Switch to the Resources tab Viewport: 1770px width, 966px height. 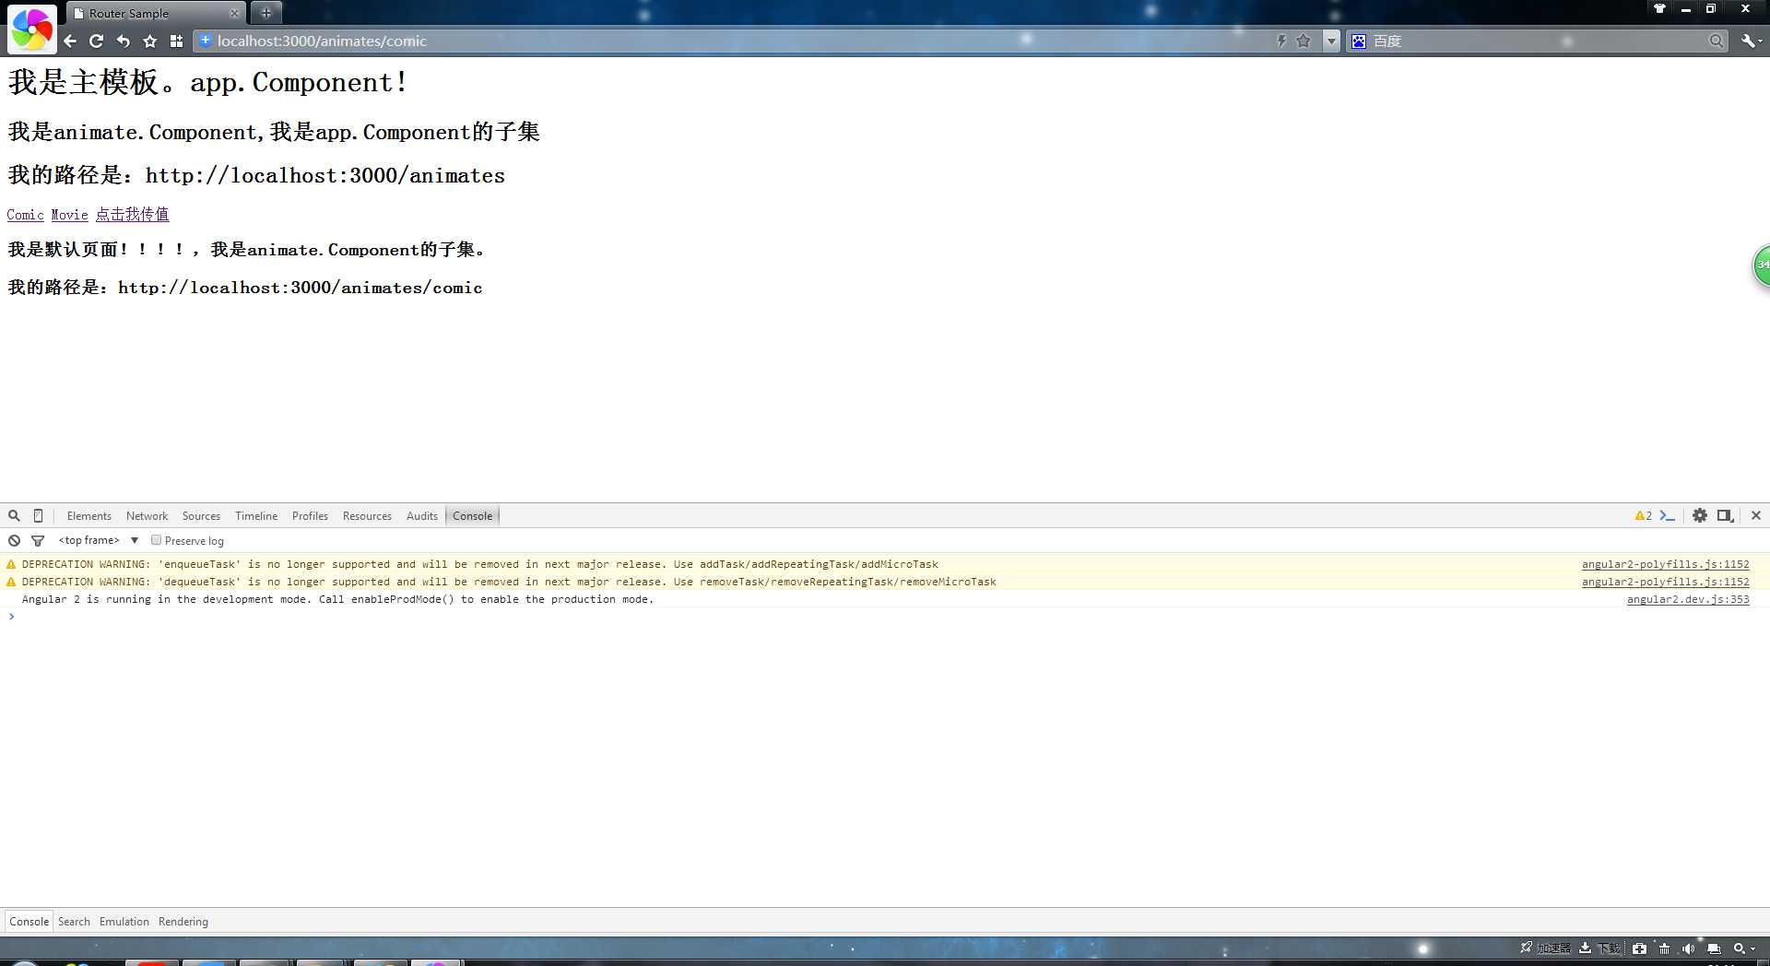tap(367, 516)
